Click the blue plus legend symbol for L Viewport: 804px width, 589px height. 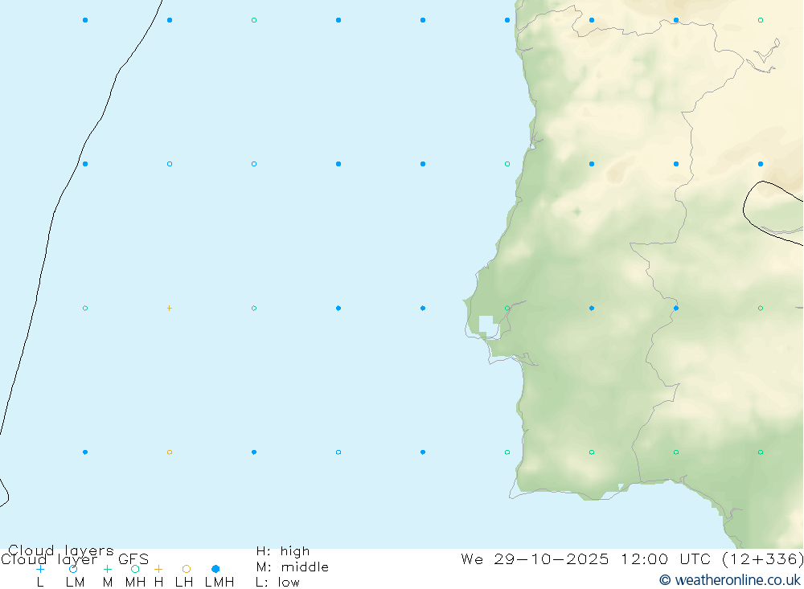point(40,569)
